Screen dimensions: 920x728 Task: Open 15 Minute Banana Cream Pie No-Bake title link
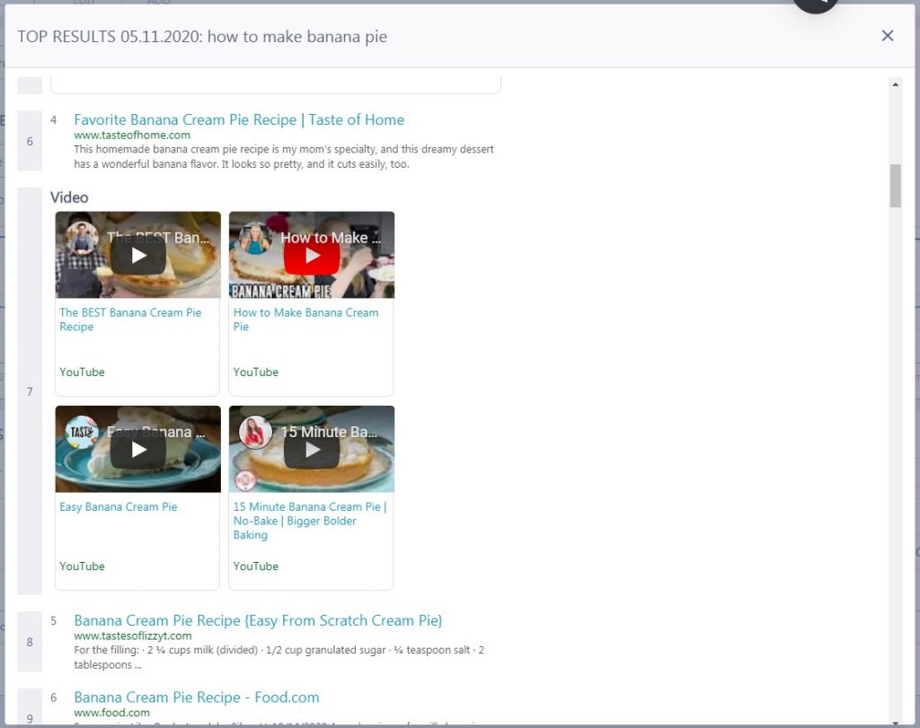(310, 521)
